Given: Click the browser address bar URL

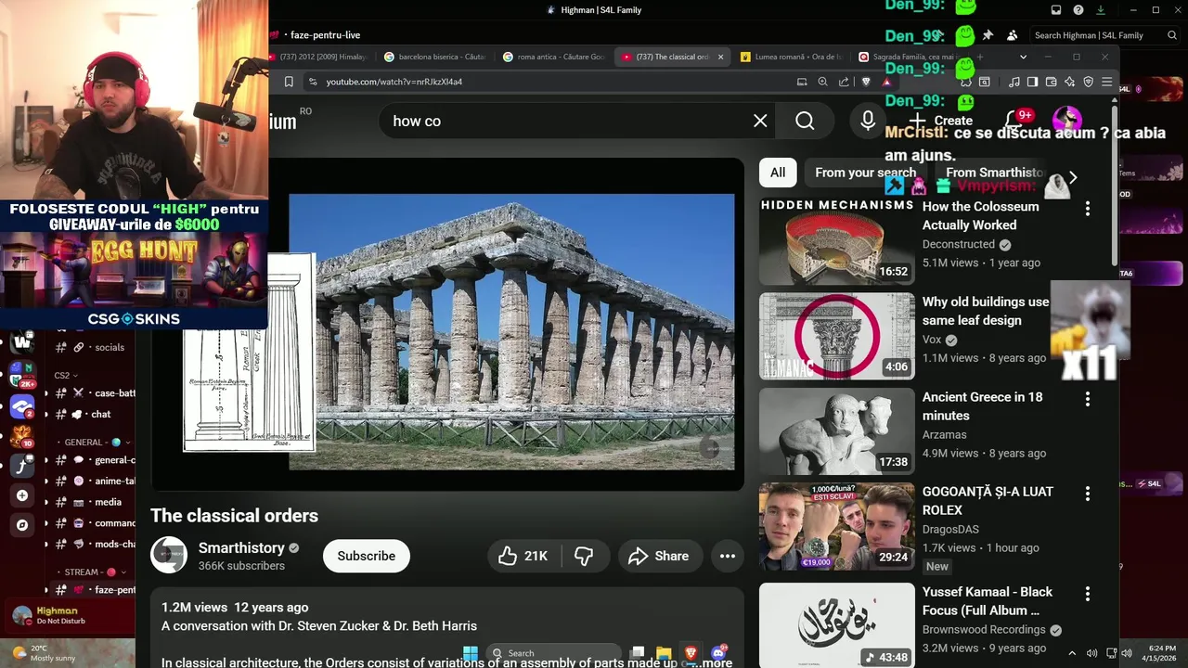Looking at the screenshot, I should pyautogui.click(x=394, y=82).
